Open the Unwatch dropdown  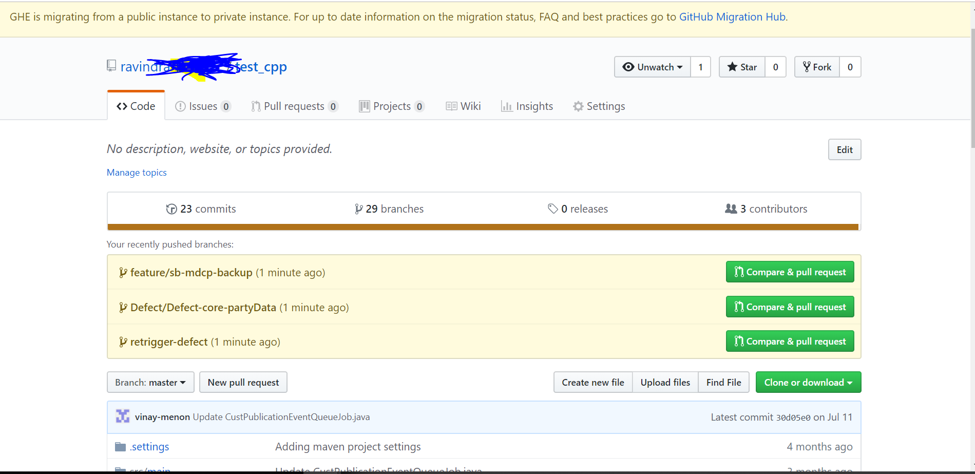652,67
